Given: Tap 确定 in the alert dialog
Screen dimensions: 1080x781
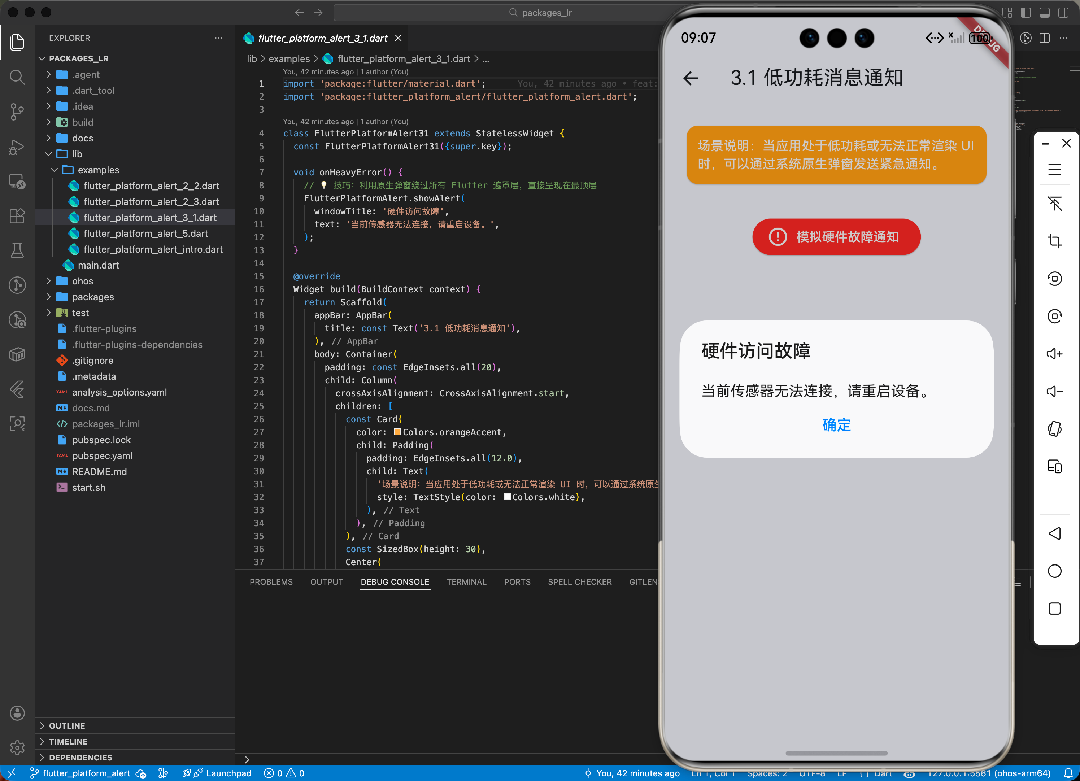Looking at the screenshot, I should [836, 425].
